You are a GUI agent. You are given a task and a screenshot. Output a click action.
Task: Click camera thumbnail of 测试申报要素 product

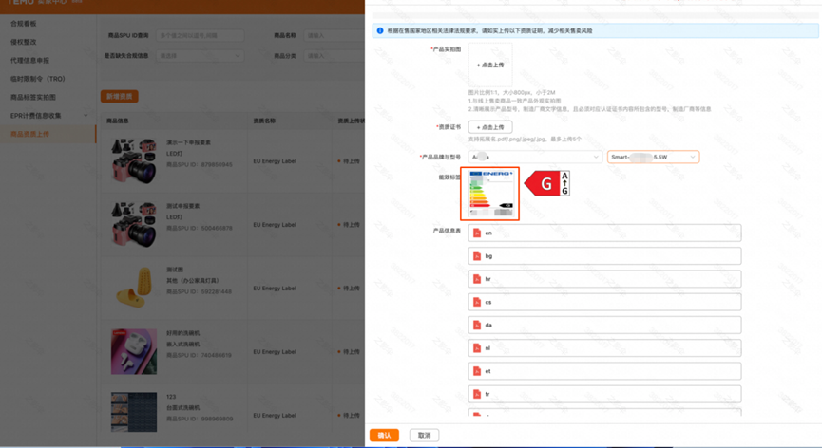pos(134,225)
